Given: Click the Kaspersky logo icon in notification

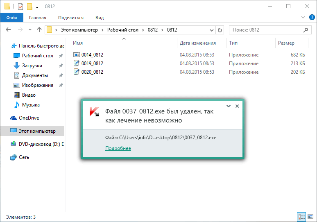Looking at the screenshot, I should 94,112.
